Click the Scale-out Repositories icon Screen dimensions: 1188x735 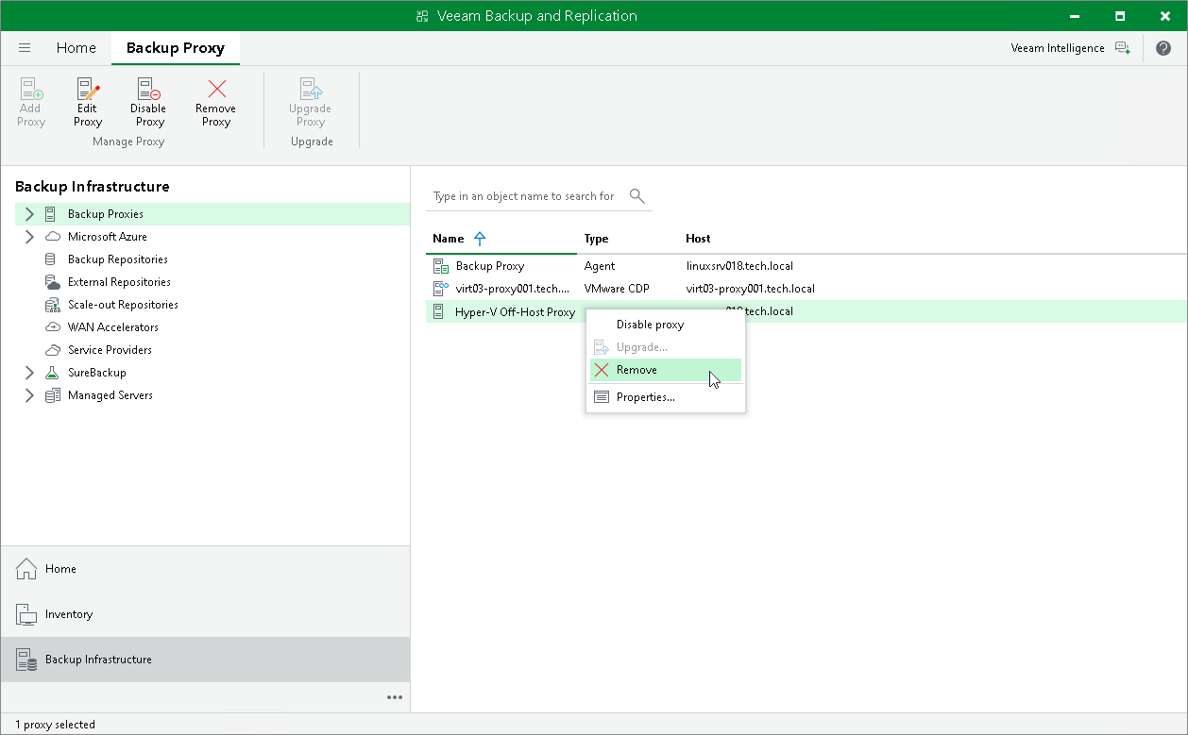pyautogui.click(x=53, y=305)
